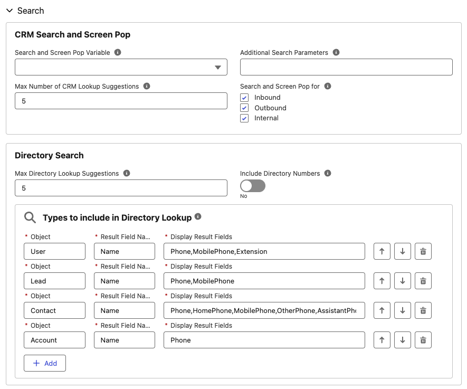Click the Directory Search heading
This screenshot has width=467, height=389.
[x=49, y=155]
